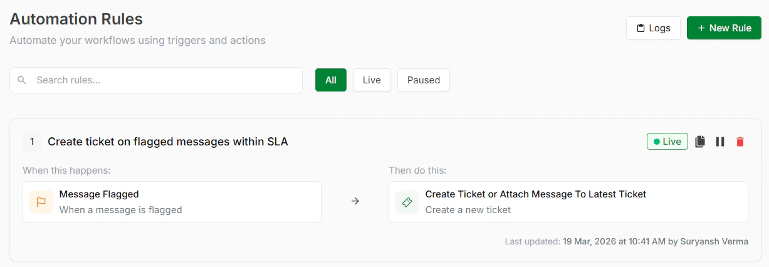This screenshot has height=267, width=769.
Task: Click the Last updated timestamp text
Action: point(626,241)
